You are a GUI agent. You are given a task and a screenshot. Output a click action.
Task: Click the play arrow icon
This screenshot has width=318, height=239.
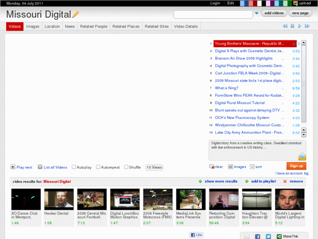[x=300, y=26]
